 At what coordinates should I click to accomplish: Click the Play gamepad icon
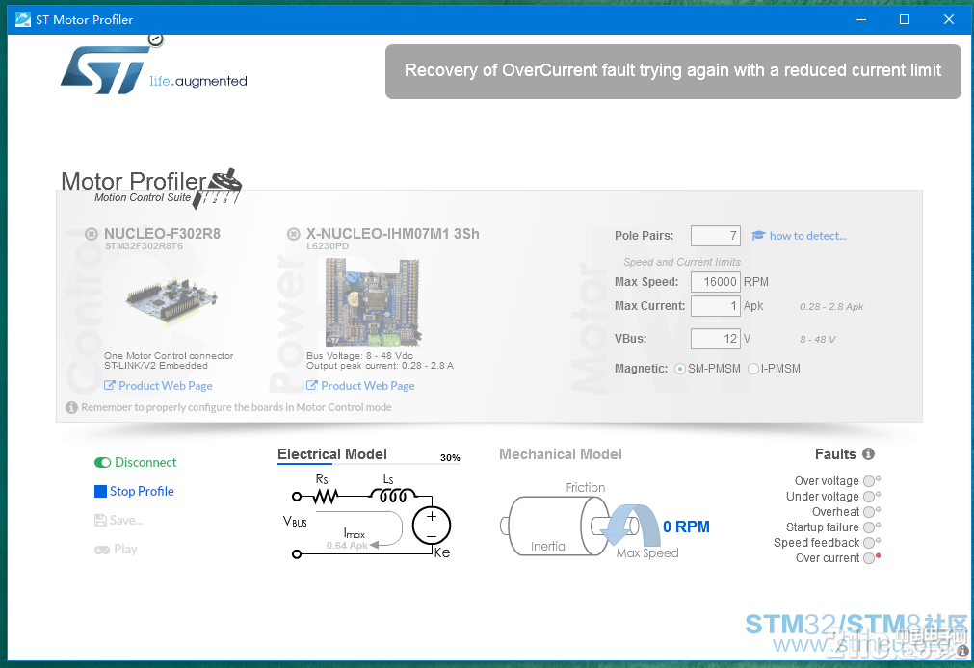pos(102,550)
